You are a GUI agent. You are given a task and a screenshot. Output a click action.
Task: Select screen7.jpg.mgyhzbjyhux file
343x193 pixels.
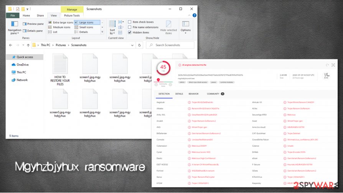pos(120,103)
